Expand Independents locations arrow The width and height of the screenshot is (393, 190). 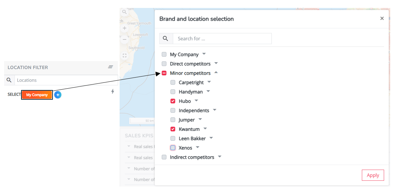215,110
